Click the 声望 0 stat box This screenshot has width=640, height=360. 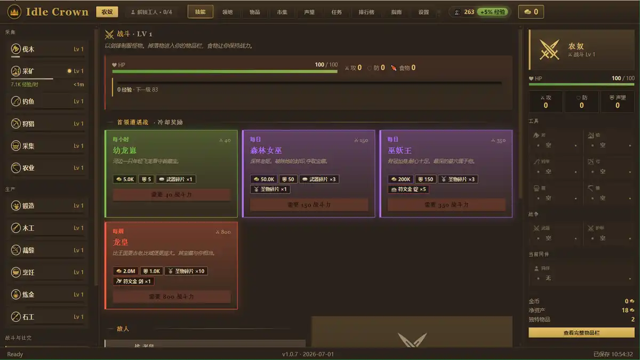[x=618, y=101]
